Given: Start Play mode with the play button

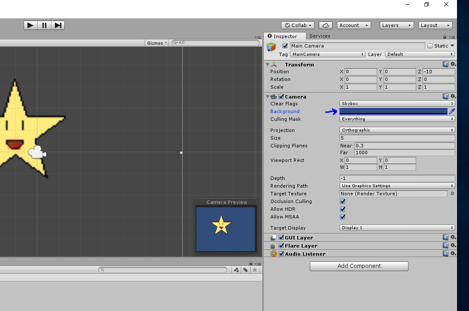Looking at the screenshot, I should click(x=30, y=25).
